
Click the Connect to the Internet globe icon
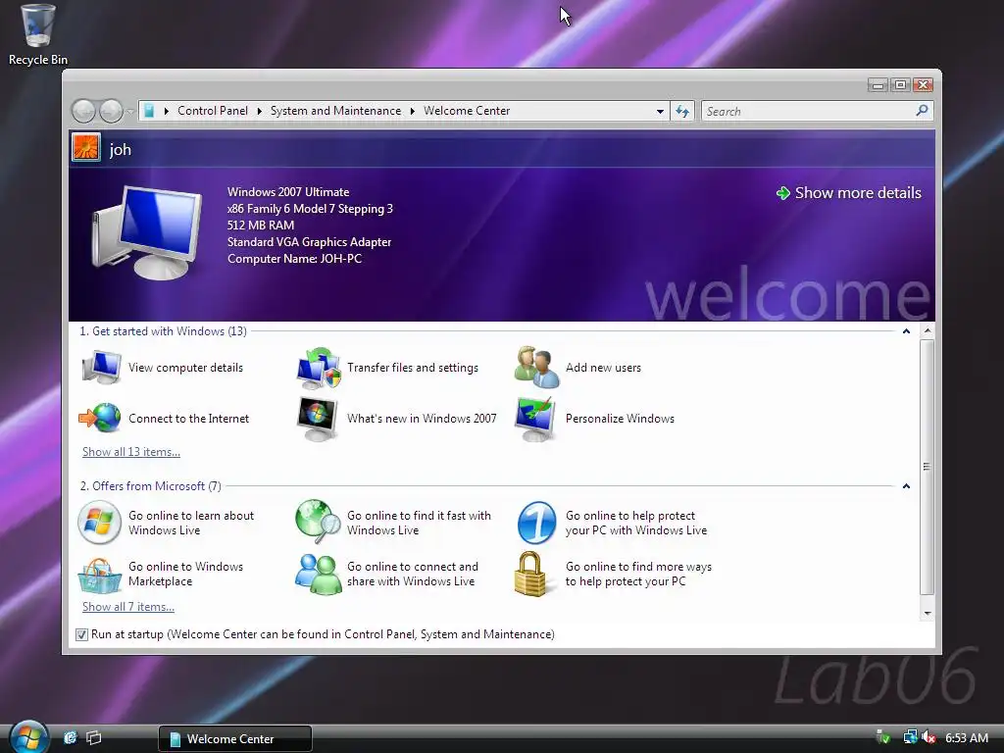tap(100, 418)
